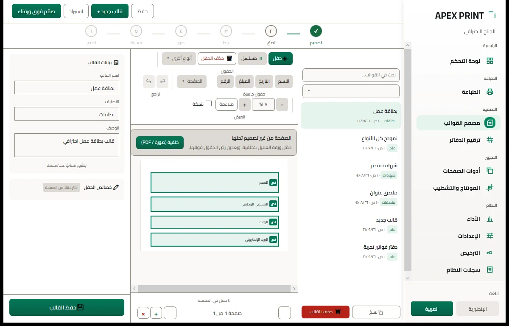Image resolution: width=509 pixels, height=326 pixels.
Task: Switch language to العربية
Action: [432, 309]
